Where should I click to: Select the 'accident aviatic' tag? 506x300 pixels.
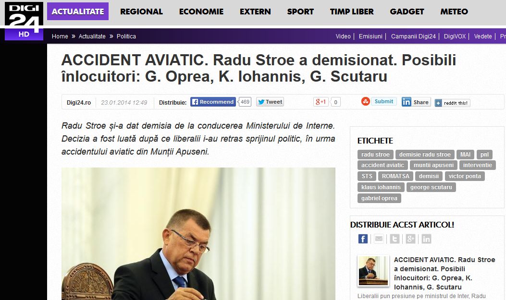point(383,165)
